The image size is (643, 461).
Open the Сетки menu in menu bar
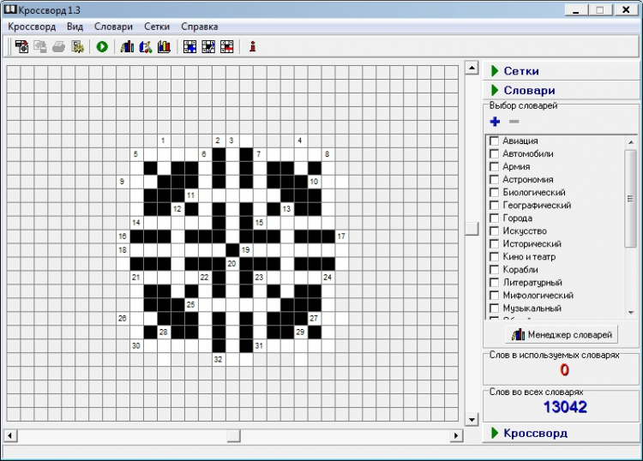pos(157,27)
